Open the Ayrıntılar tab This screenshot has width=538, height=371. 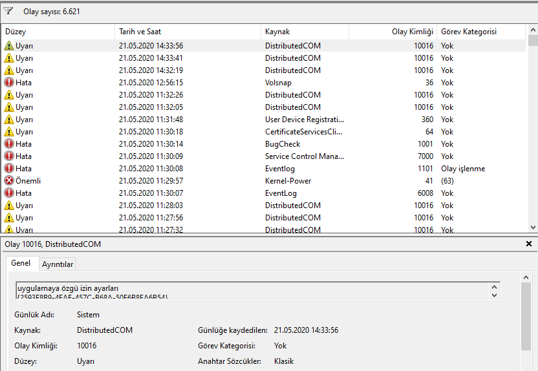coord(58,264)
